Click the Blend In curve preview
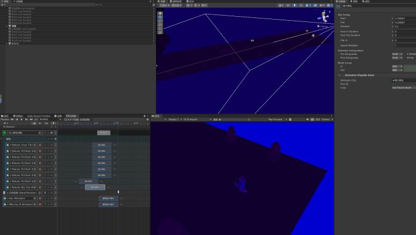Screen dimensions: 416x235 (410, 66)
